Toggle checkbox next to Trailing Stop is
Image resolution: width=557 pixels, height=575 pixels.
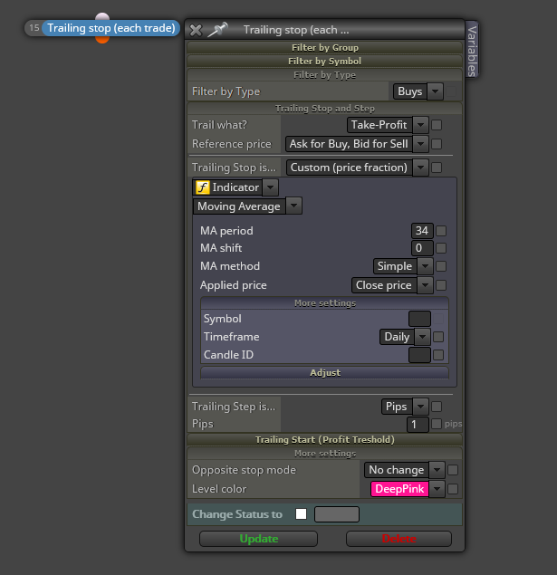[437, 168]
